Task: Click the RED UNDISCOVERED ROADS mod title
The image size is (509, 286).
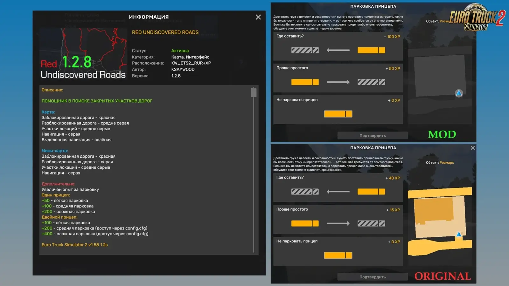Action: point(165,32)
